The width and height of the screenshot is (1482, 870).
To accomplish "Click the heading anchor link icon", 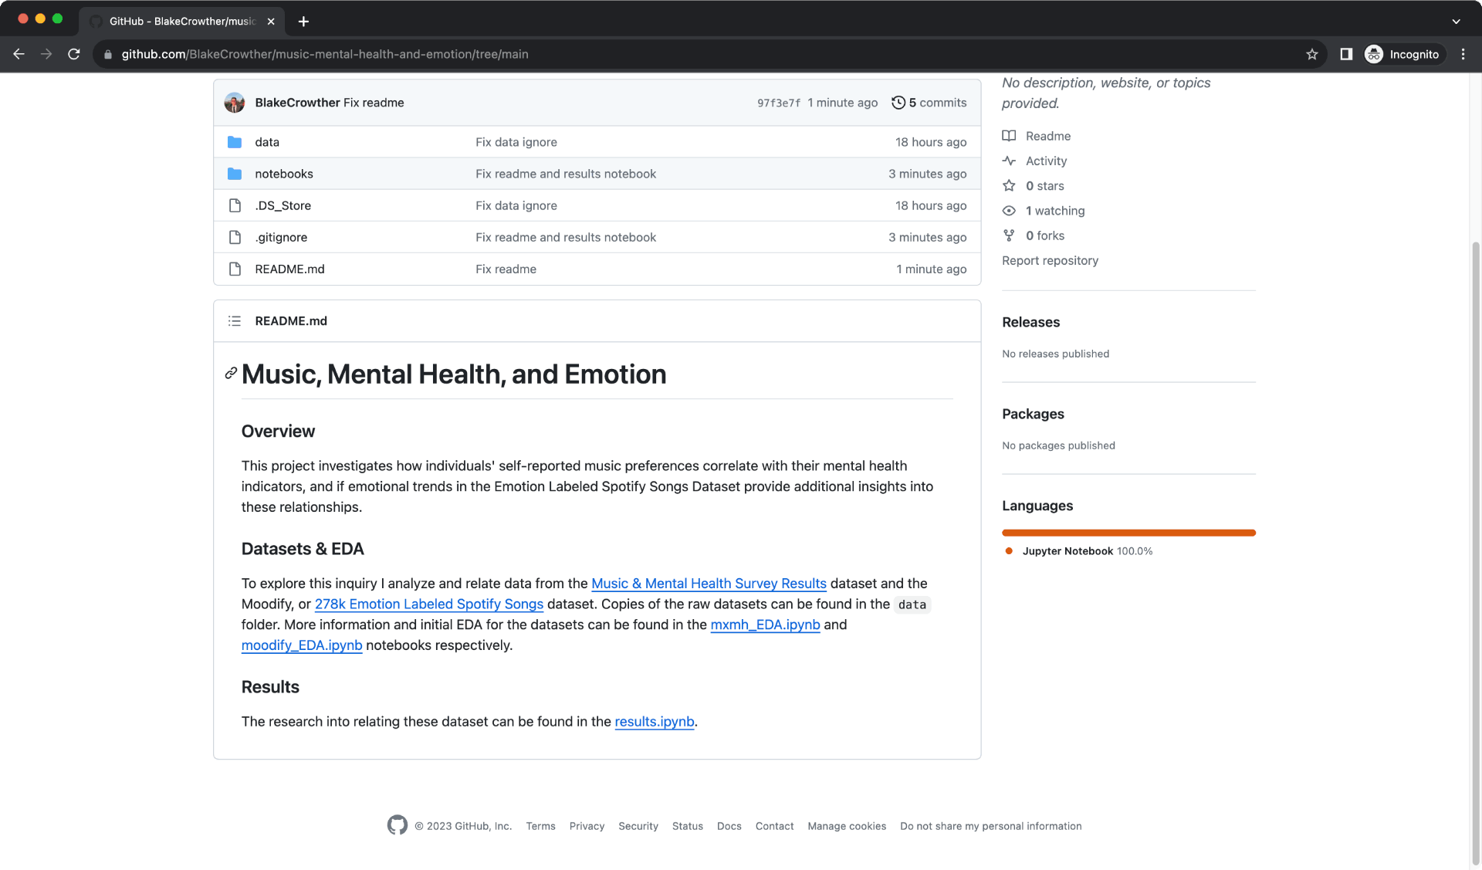I will pyautogui.click(x=231, y=374).
